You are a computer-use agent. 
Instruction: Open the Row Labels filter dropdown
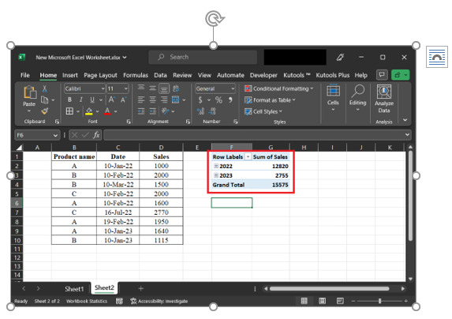click(x=248, y=156)
